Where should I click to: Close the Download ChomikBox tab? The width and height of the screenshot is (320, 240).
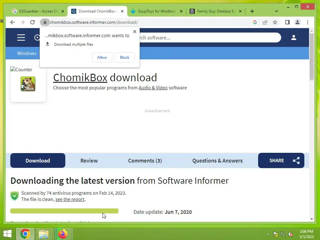[x=122, y=11]
